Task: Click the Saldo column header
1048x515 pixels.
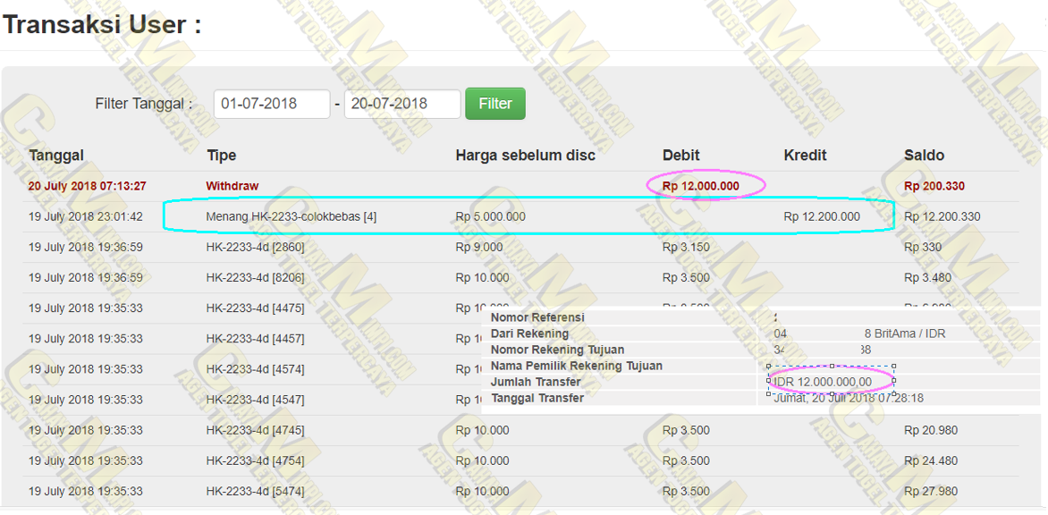Action: tap(924, 156)
